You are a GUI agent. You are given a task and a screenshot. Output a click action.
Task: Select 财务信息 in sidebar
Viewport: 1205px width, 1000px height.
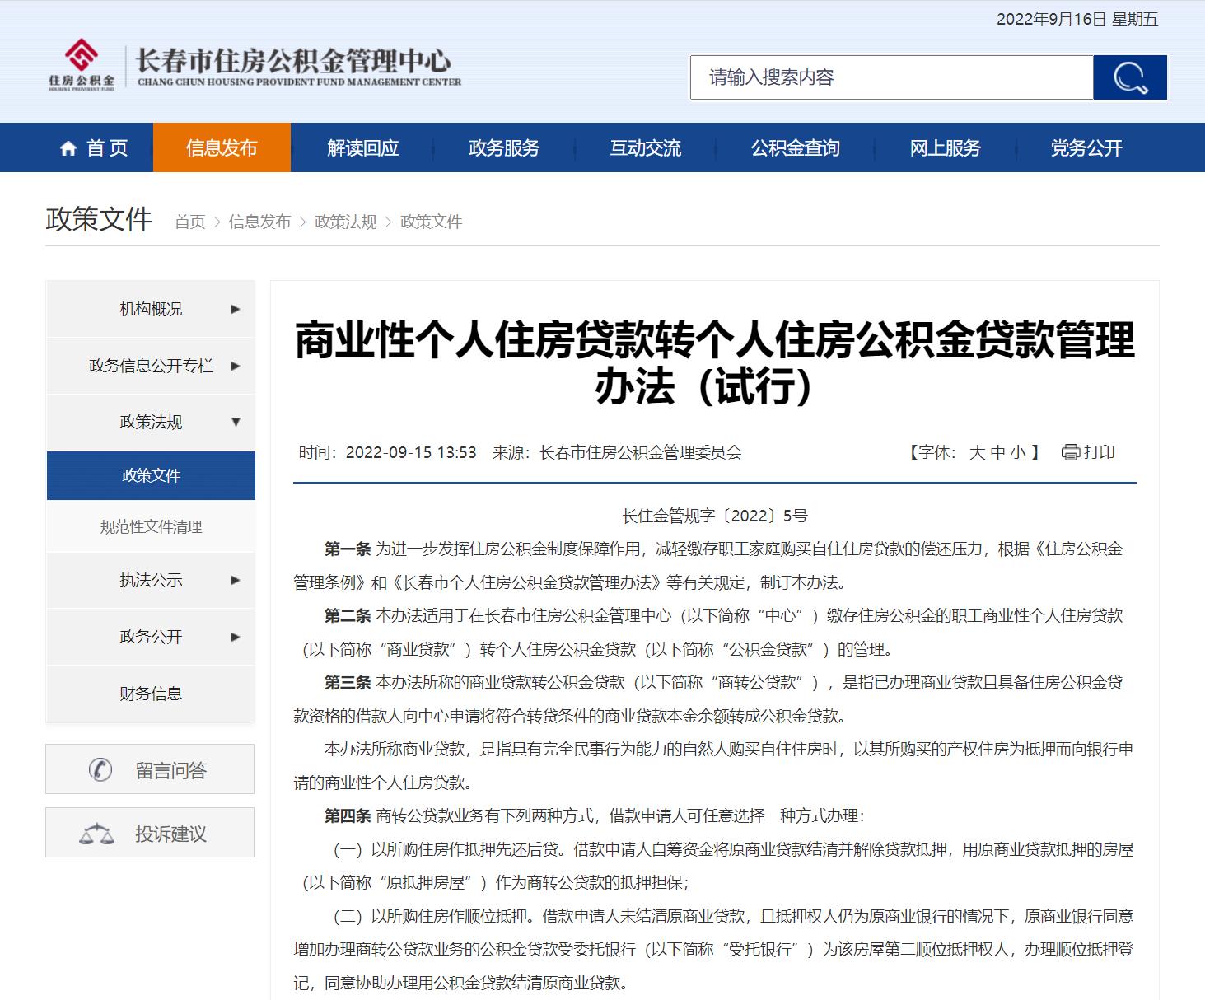click(151, 694)
